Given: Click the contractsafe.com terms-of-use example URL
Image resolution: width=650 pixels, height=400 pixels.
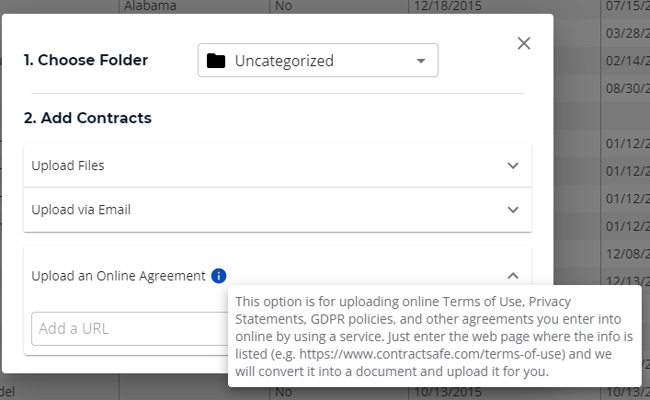Looking at the screenshot, I should click(x=432, y=354).
